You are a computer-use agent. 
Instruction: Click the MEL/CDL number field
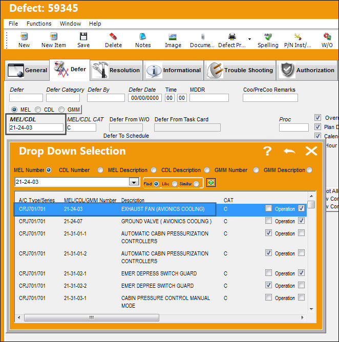[36, 127]
